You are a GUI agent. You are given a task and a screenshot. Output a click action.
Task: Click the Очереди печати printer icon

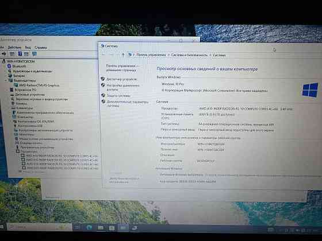click(x=17, y=143)
